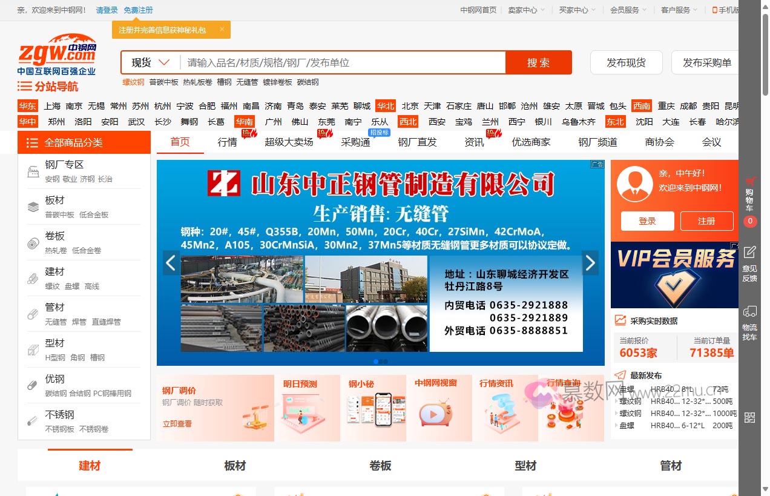Click the zgw.com 中钢网 logo
Image resolution: width=770 pixels, height=496 pixels.
[57, 55]
